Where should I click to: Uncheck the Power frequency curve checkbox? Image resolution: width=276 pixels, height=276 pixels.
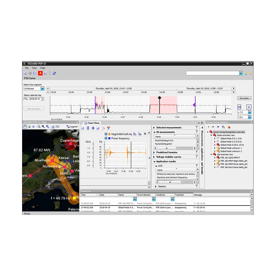click(x=106, y=138)
